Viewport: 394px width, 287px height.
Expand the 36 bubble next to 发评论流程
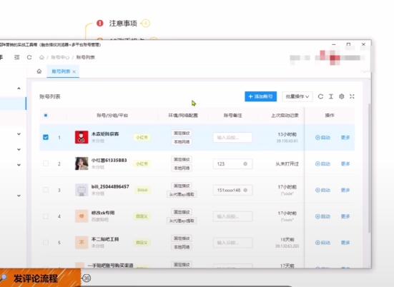click(87, 278)
